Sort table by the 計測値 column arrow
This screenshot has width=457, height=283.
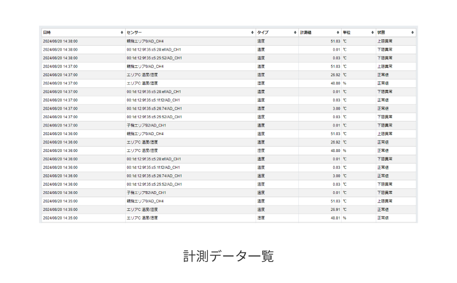click(338, 32)
